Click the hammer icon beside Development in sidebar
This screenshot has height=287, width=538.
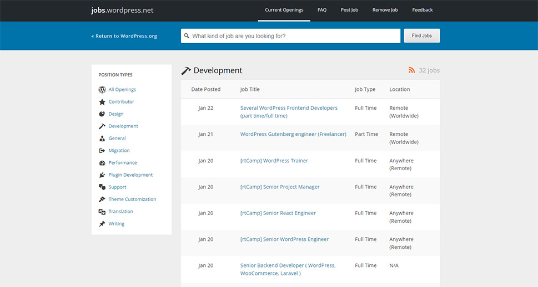coord(102,126)
